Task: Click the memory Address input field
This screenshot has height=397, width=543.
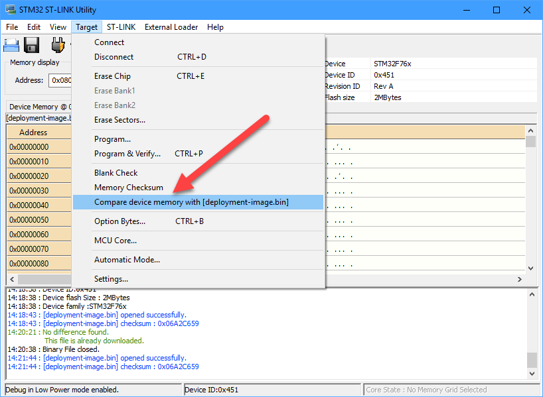Action: click(60, 80)
